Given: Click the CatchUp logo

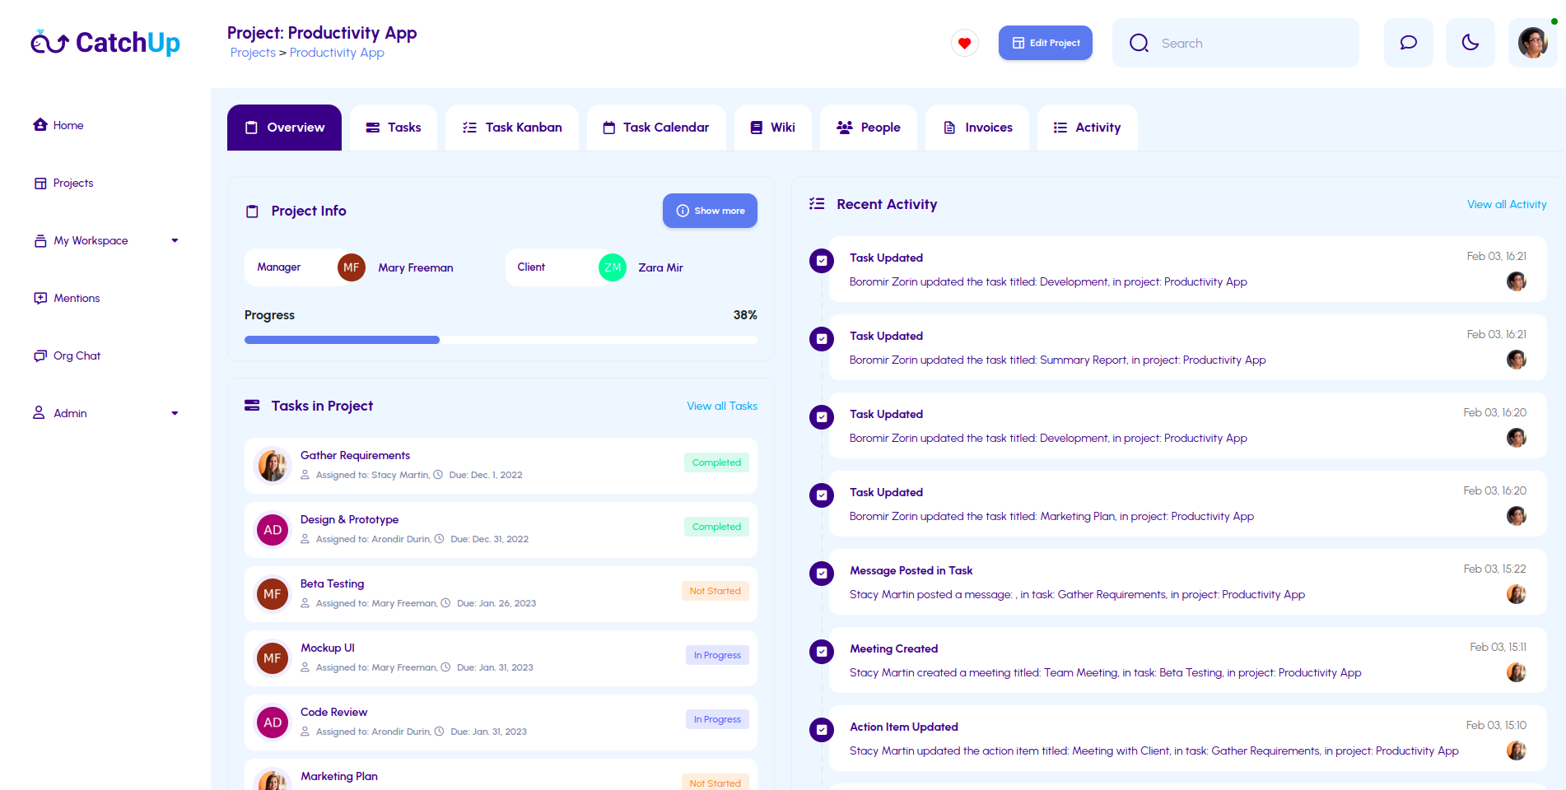Looking at the screenshot, I should coord(105,42).
